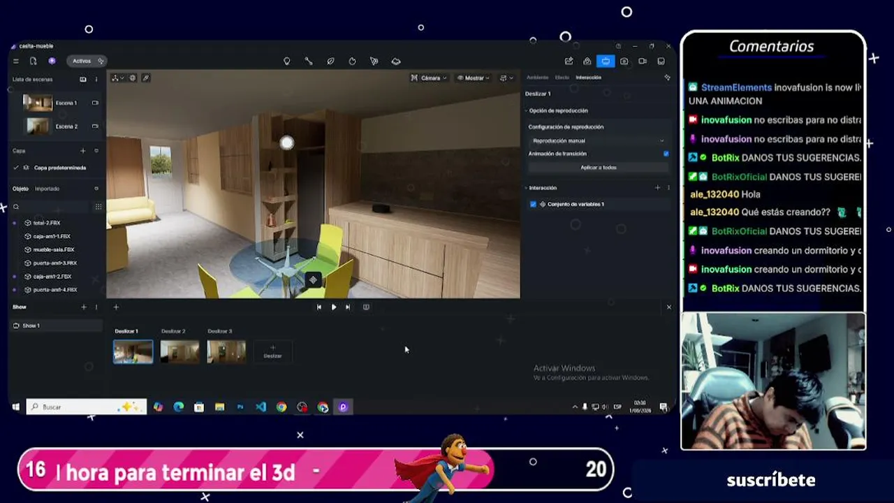This screenshot has width=894, height=503.
Task: Click the eyedropper tool in viewport
Action: tap(146, 78)
